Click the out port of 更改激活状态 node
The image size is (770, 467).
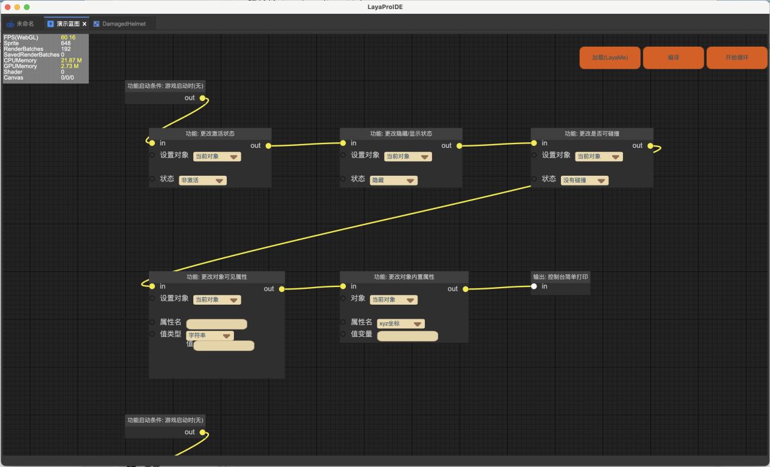[x=268, y=146]
